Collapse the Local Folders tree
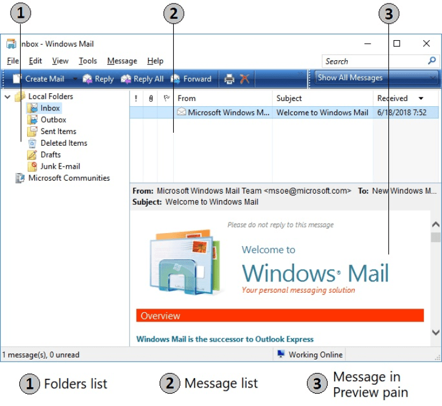 click(x=8, y=97)
